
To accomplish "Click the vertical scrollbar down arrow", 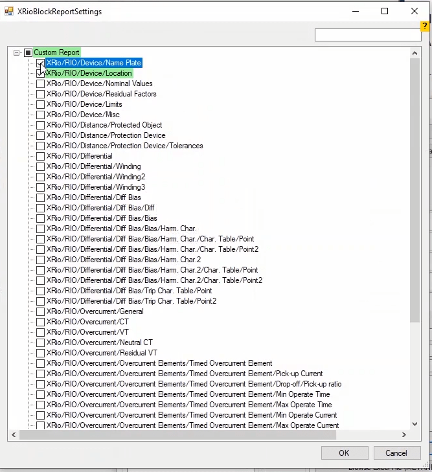I will pos(415,424).
